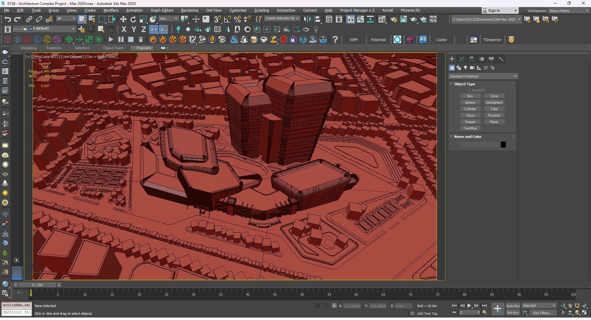This screenshot has width=591, height=320.
Task: Switch to the Display command panel
Action: [x=491, y=59]
